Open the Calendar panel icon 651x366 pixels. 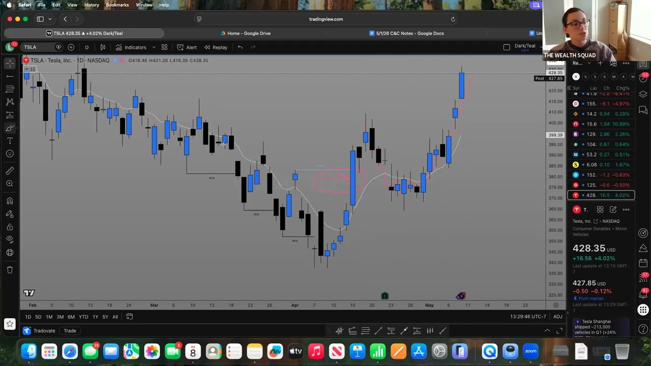pyautogui.click(x=643, y=263)
